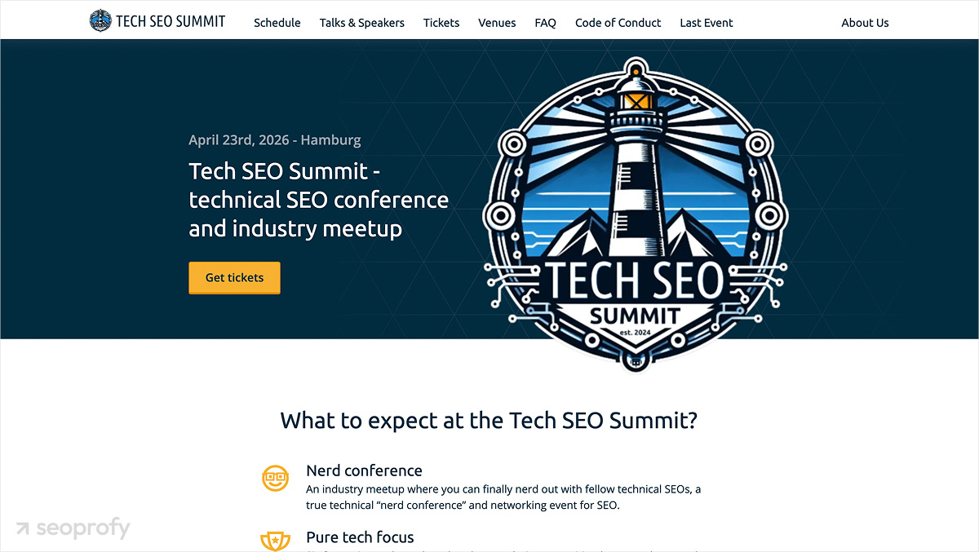Viewport: 979px width, 552px height.
Task: Read the Code of Conduct
Action: click(x=618, y=23)
